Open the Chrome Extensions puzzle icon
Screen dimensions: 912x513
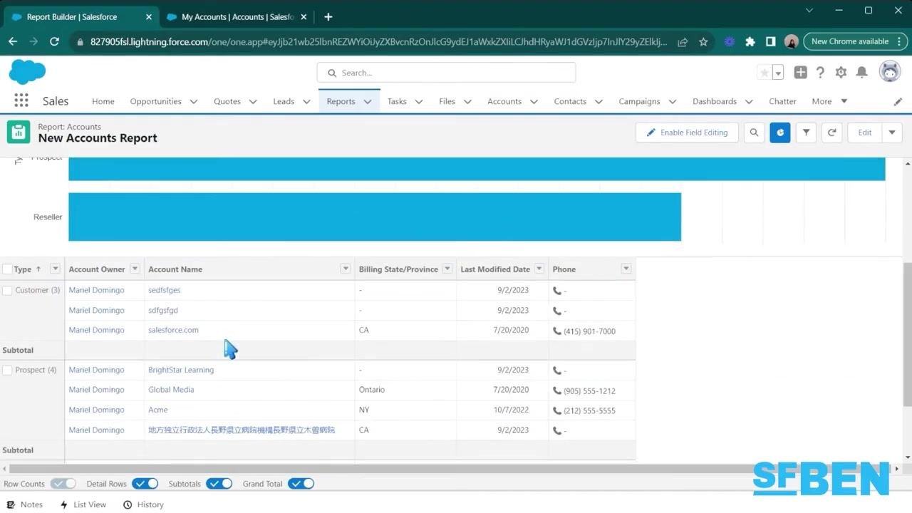click(750, 42)
